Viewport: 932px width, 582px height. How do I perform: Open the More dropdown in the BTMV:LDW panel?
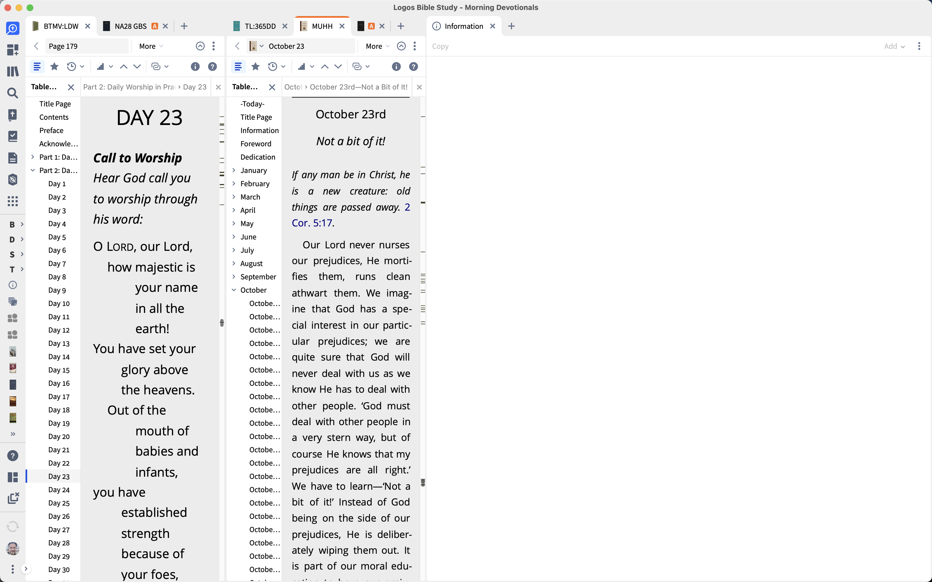pyautogui.click(x=151, y=46)
